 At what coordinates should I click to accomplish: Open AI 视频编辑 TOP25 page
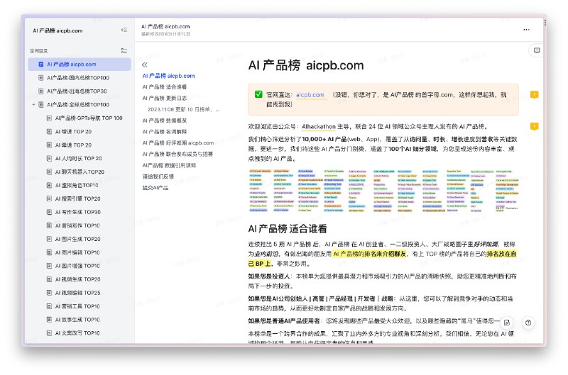[80, 293]
